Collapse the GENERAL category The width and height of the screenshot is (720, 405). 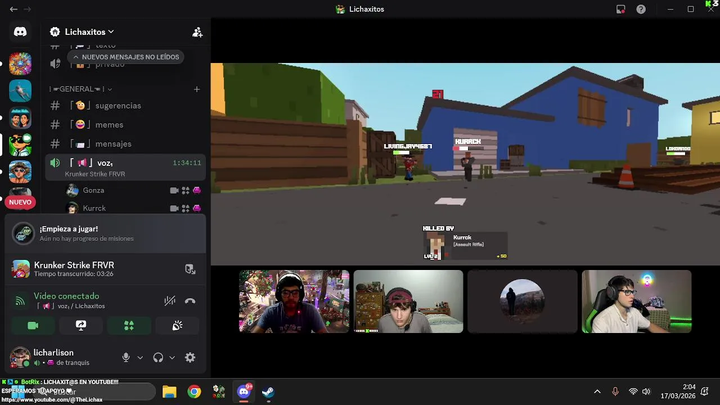pyautogui.click(x=80, y=89)
